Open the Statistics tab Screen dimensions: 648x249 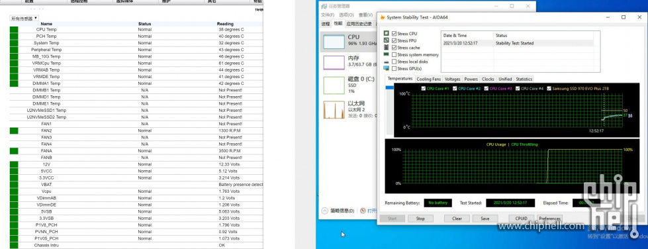[x=524, y=79]
